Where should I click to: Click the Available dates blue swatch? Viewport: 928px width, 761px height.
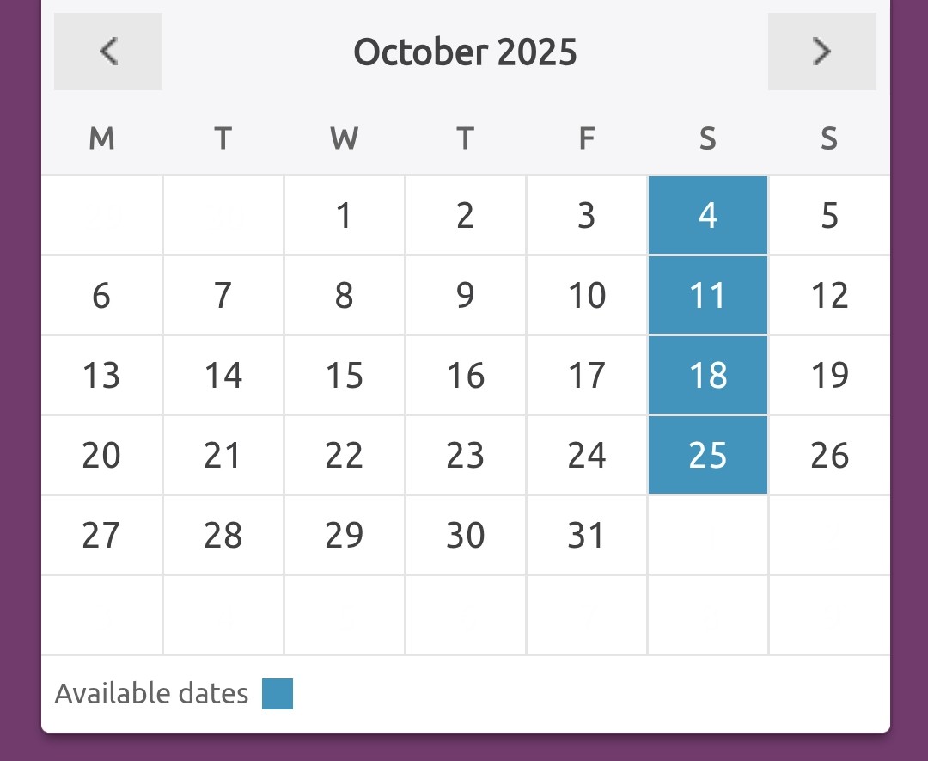278,694
